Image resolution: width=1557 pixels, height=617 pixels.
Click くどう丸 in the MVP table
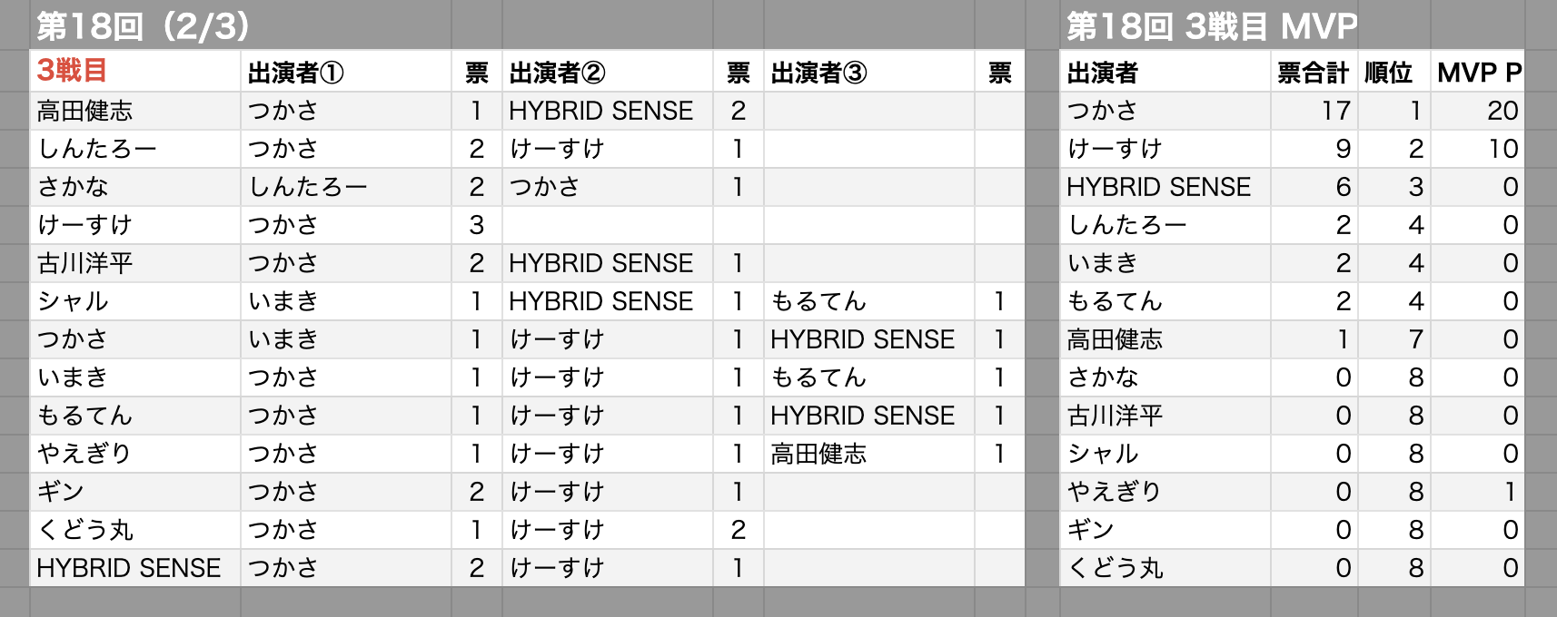tap(1115, 568)
